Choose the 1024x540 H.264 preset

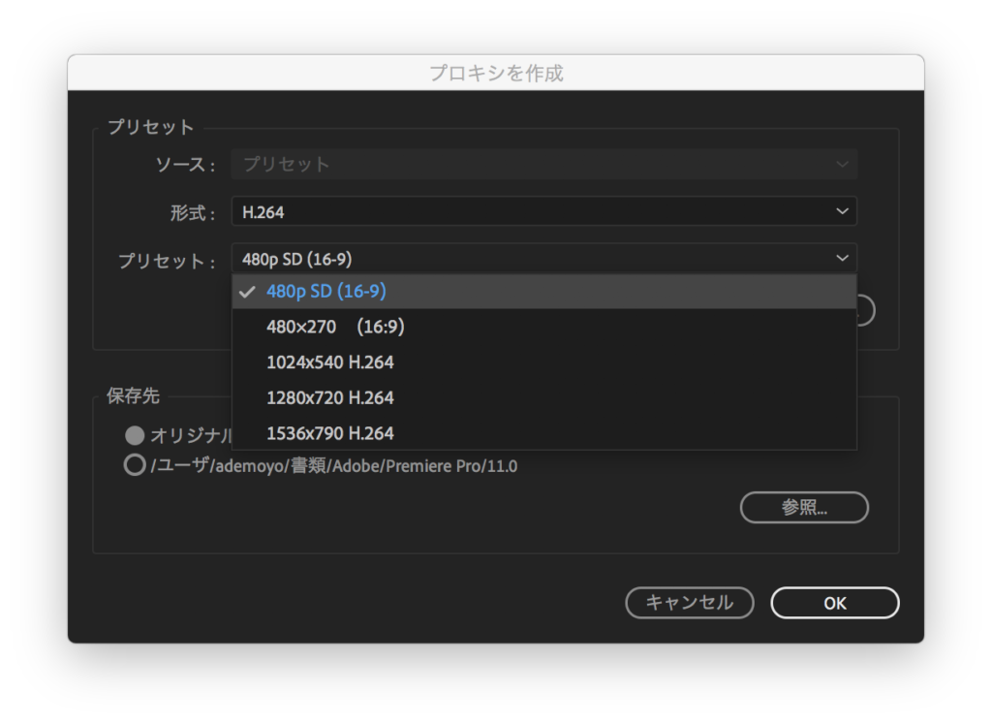(x=544, y=362)
